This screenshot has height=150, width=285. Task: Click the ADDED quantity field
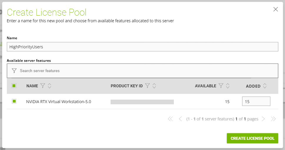256,101
